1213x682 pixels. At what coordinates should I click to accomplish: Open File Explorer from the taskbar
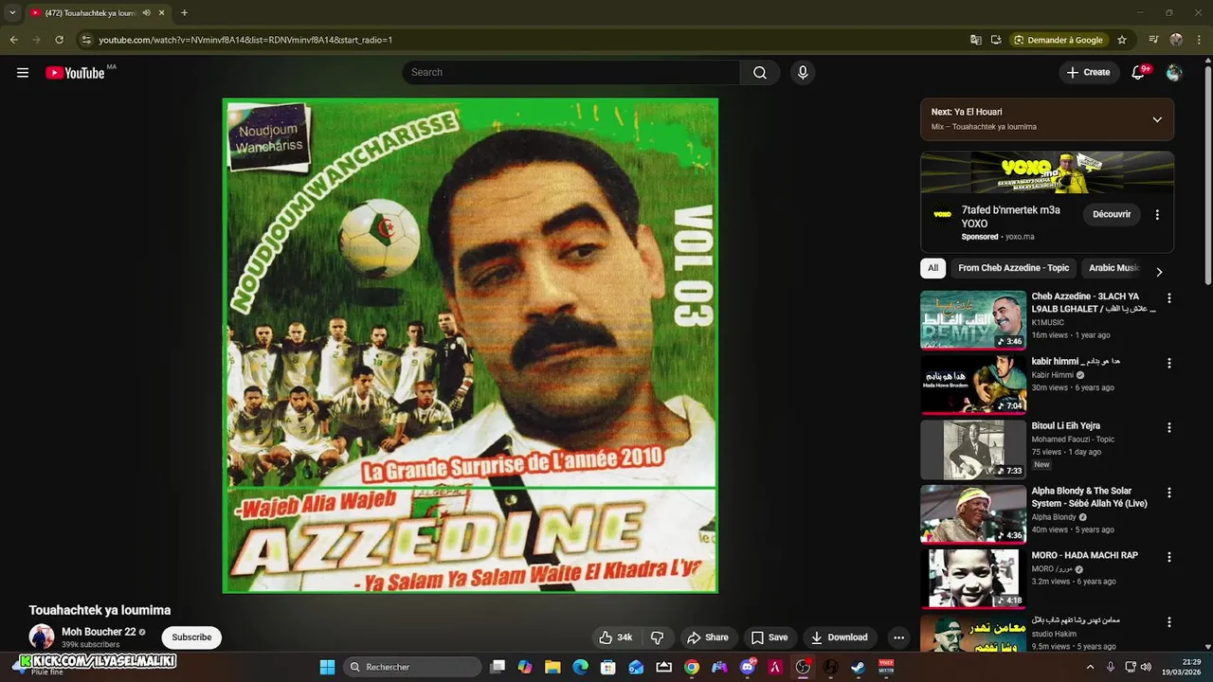click(552, 667)
